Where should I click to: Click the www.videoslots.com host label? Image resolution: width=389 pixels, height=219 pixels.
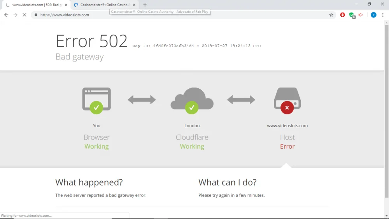(287, 126)
